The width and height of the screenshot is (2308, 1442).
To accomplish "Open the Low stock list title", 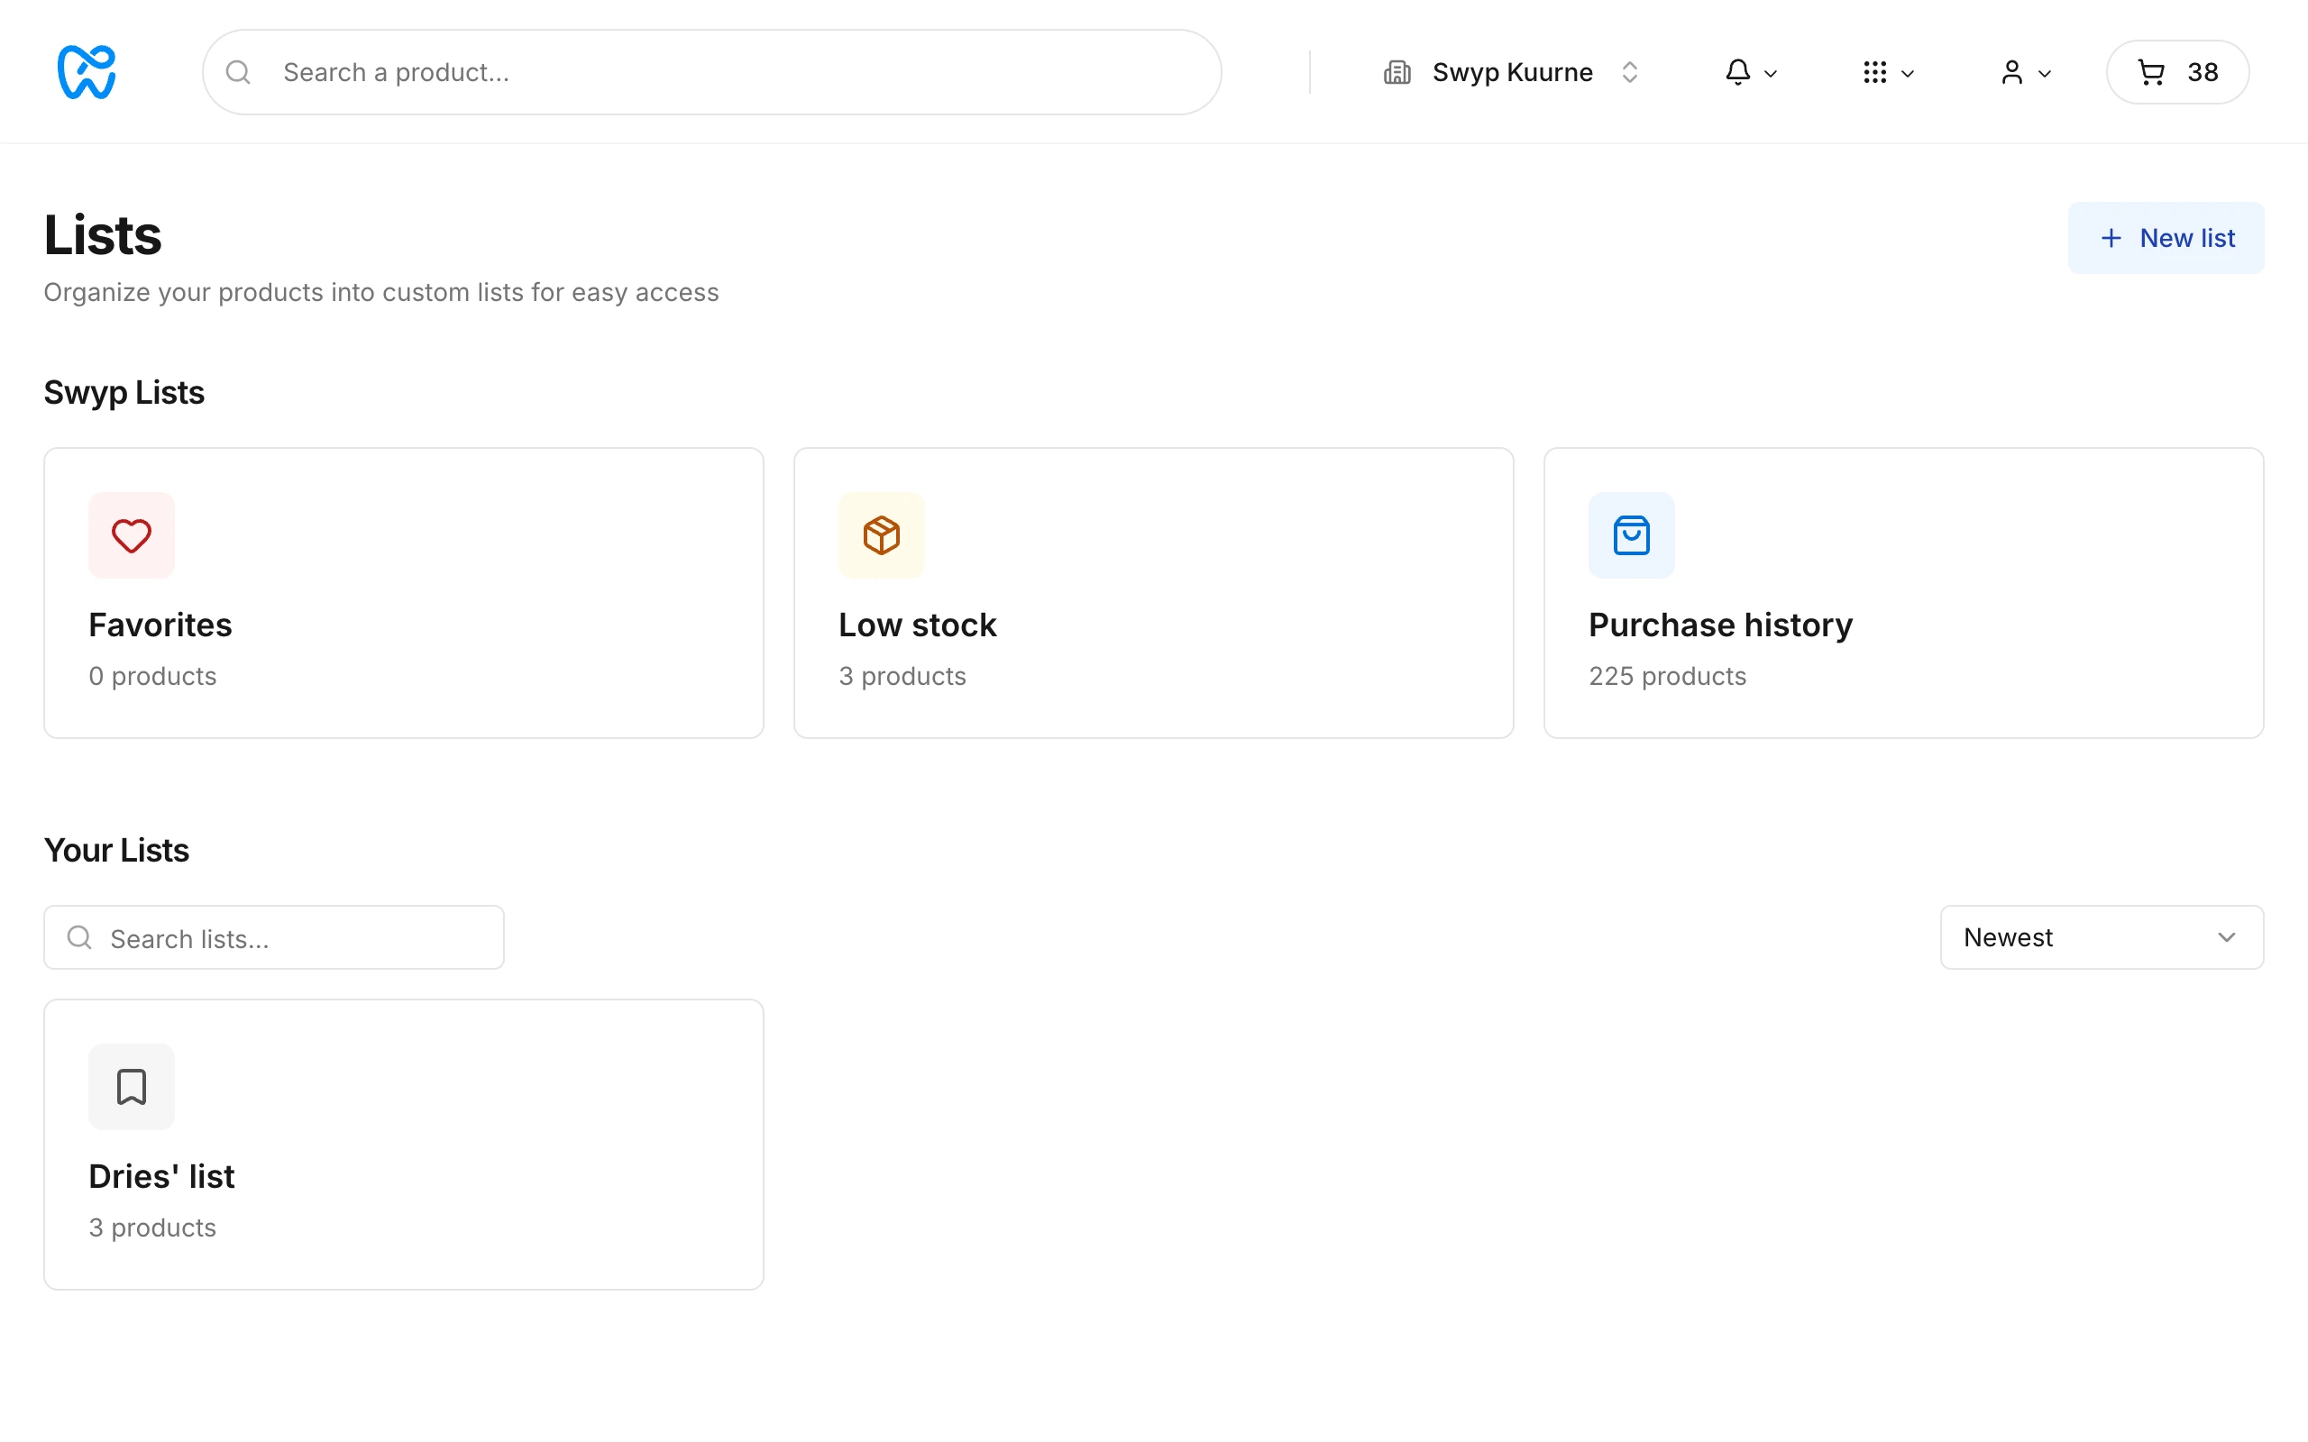I will coord(918,625).
